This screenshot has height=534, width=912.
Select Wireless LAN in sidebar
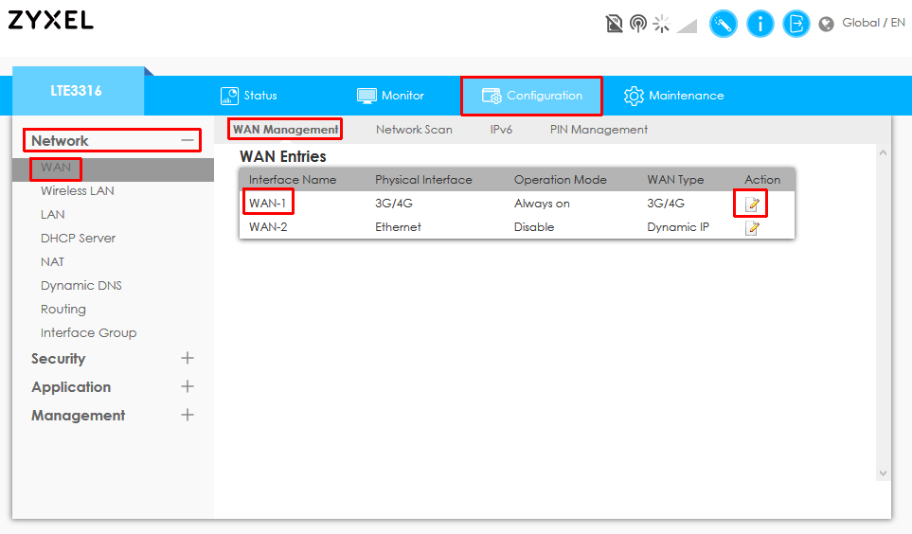(x=77, y=191)
